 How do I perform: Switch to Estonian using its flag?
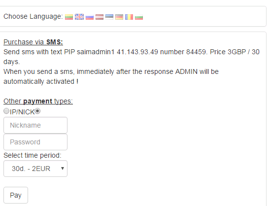tap(109, 17)
